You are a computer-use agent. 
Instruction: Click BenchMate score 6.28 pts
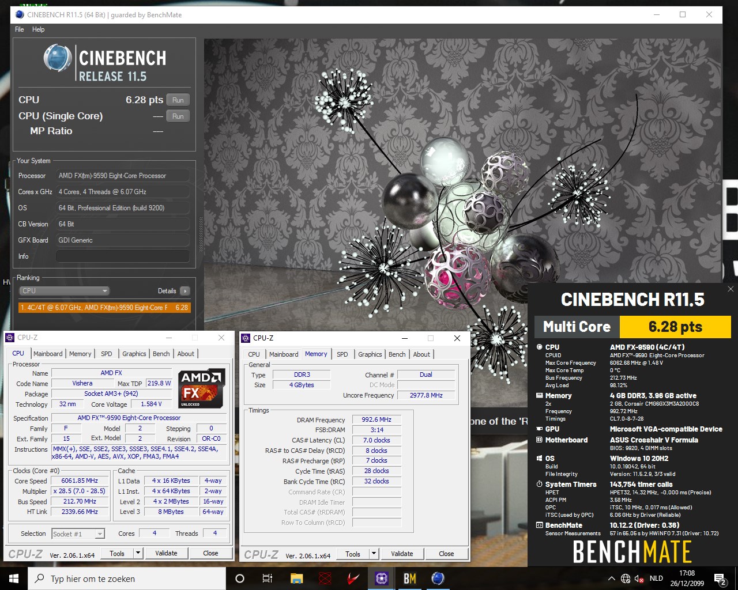click(675, 327)
